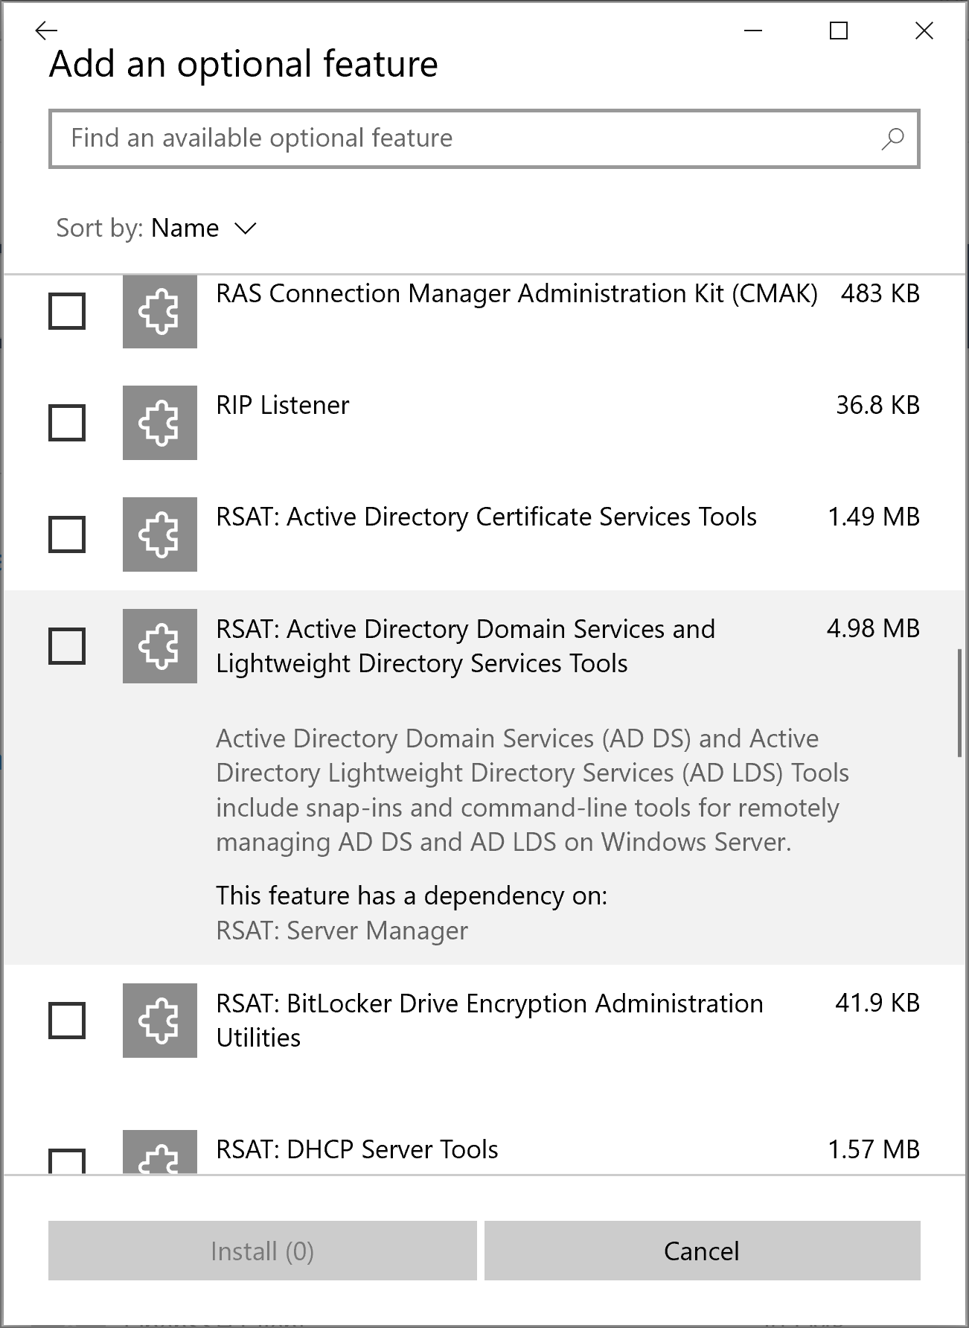
Task: Click RSAT: Active Directory Certificate Services Tools name
Action: 486,517
